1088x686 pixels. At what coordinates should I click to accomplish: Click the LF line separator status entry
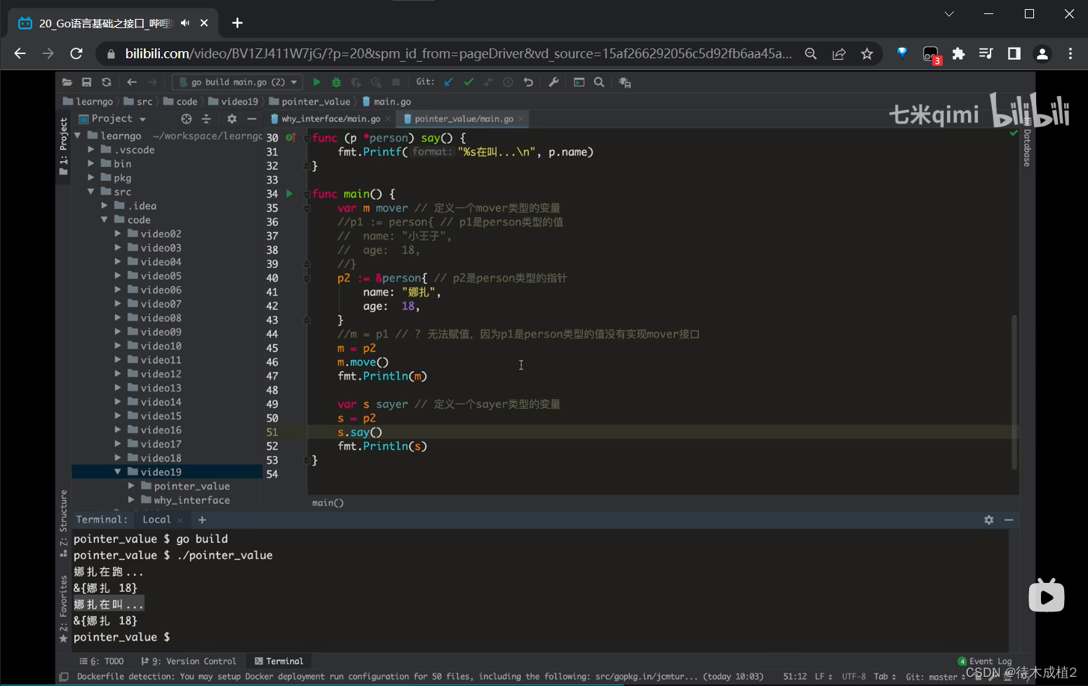coord(824,677)
